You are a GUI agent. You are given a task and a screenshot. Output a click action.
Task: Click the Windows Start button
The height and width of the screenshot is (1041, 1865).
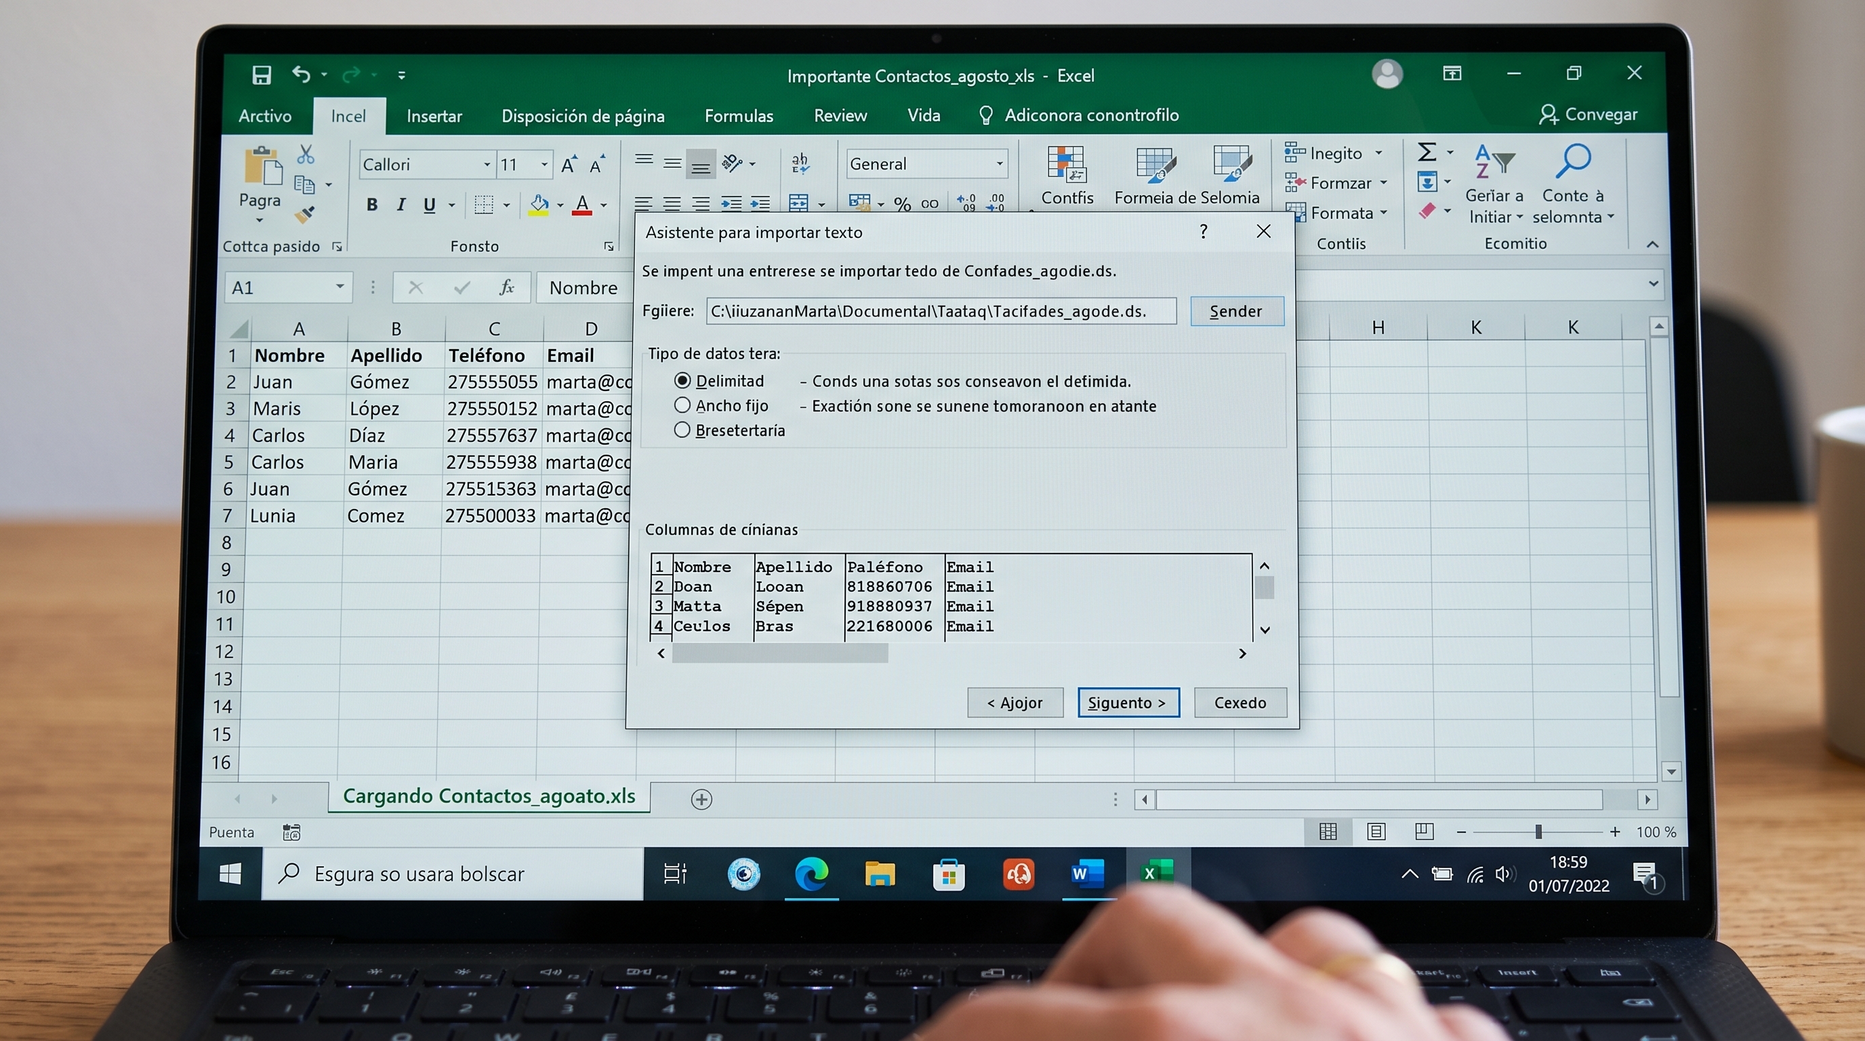230,874
